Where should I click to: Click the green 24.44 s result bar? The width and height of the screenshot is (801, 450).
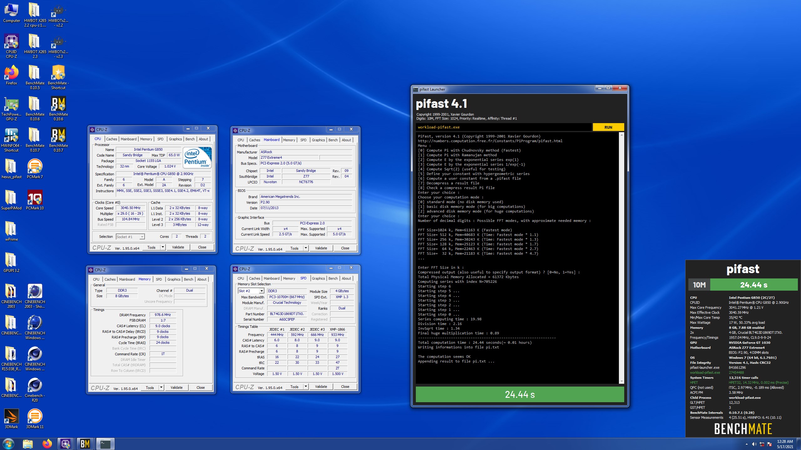520,394
